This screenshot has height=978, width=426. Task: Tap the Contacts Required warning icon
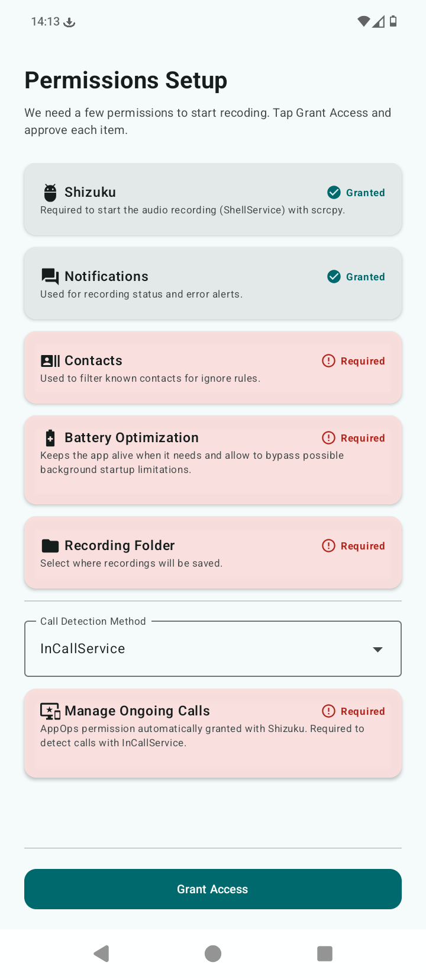coord(328,361)
